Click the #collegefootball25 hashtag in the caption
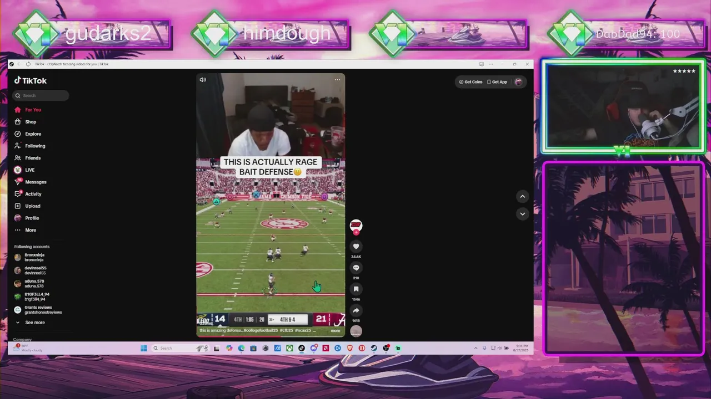The image size is (711, 399). pyautogui.click(x=261, y=331)
